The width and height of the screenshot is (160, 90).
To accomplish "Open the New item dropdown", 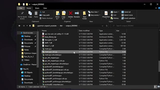I will point(93,12).
